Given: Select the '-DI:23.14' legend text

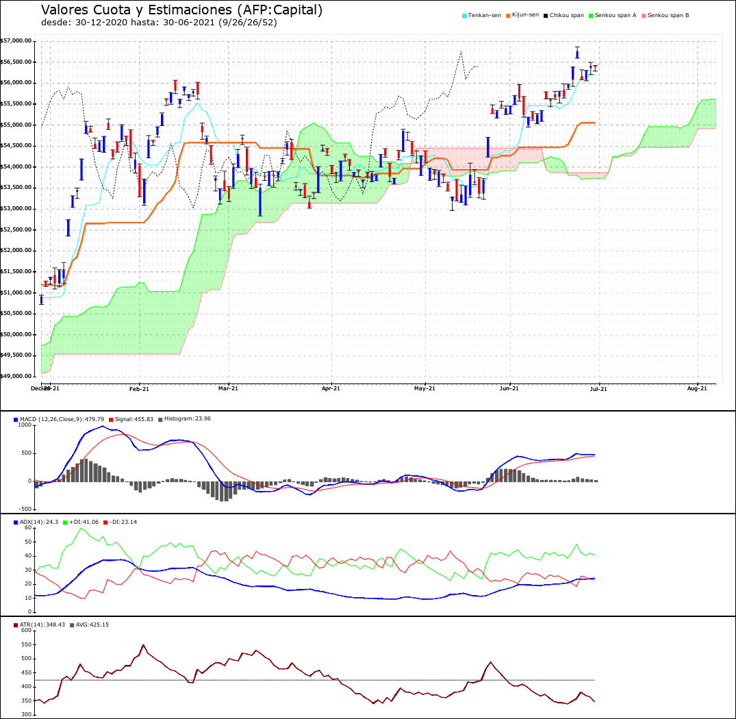Looking at the screenshot, I should point(123,522).
